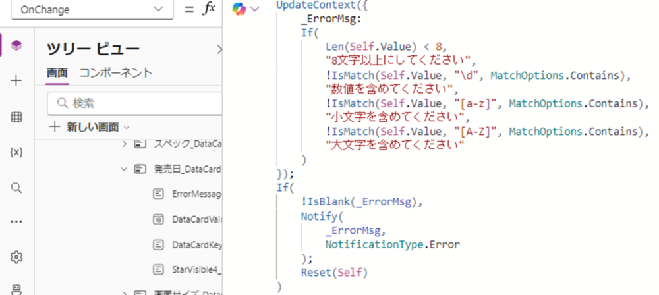Screen dimensions: 659x295
Task: Collapse the 発売日_DataCard tree item
Action: pyautogui.click(x=124, y=169)
